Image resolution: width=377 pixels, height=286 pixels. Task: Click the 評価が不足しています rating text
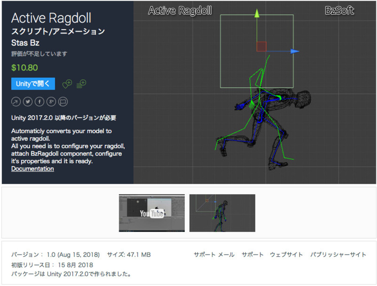click(39, 54)
